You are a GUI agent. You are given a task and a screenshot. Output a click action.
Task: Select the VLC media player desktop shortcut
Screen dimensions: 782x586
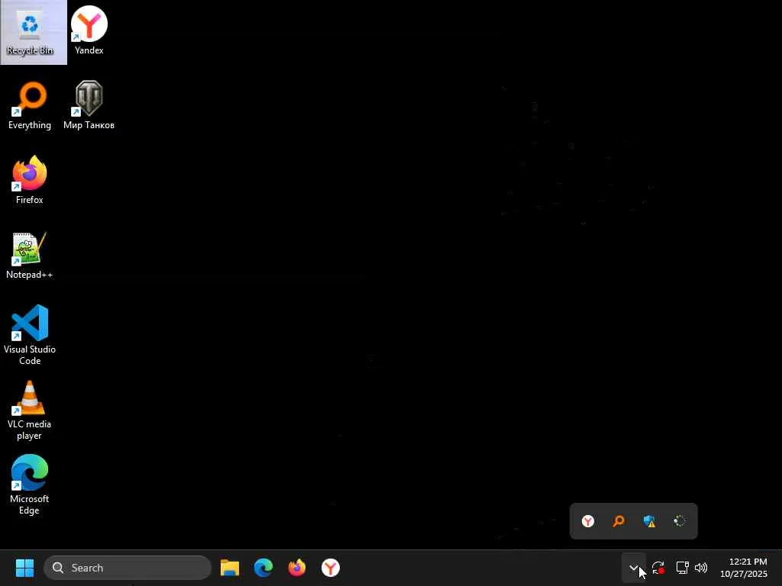coord(30,411)
